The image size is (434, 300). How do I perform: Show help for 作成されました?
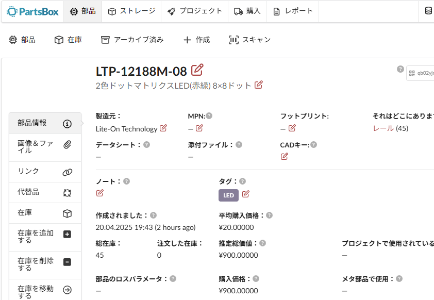(153, 215)
